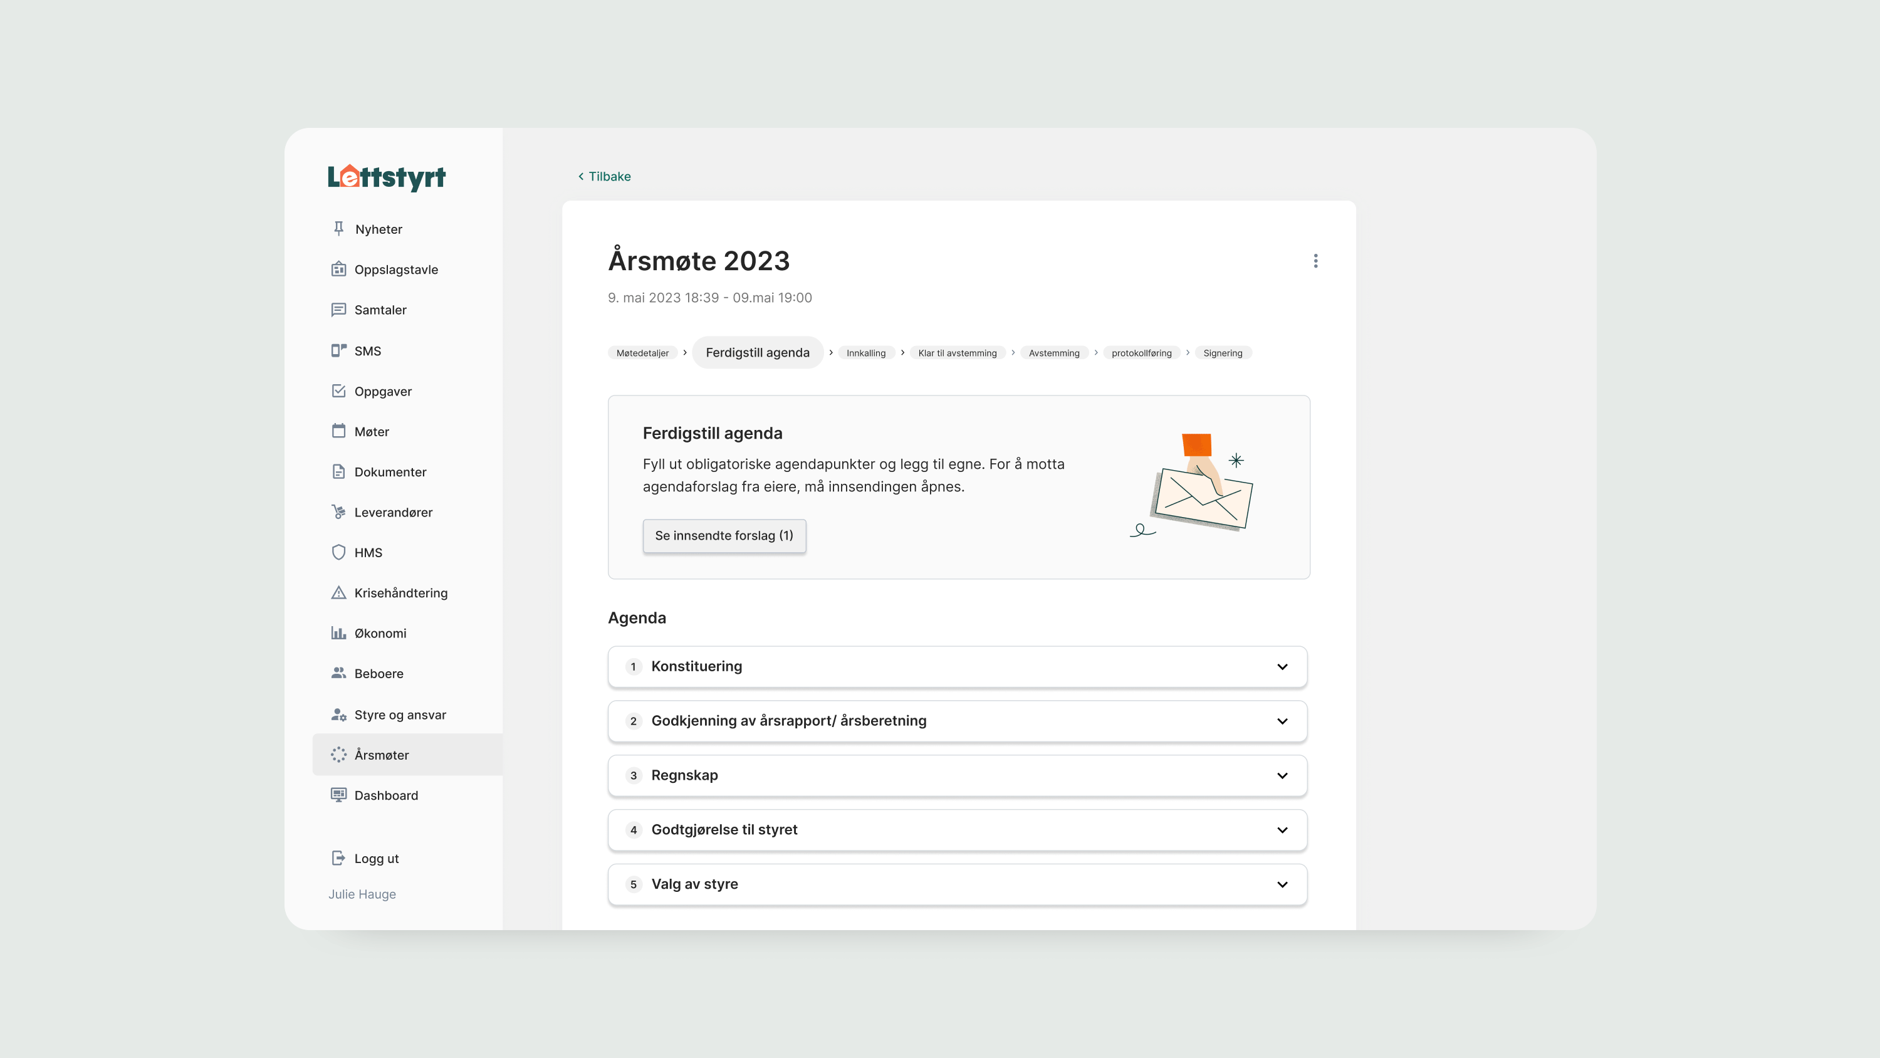The image size is (1880, 1058).
Task: Select the Signering step
Action: click(x=1223, y=353)
